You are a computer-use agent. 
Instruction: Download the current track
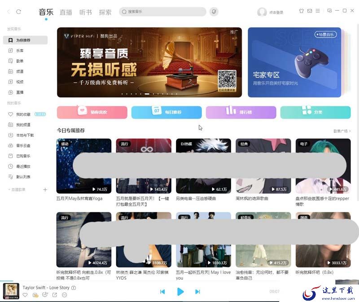click(35, 295)
